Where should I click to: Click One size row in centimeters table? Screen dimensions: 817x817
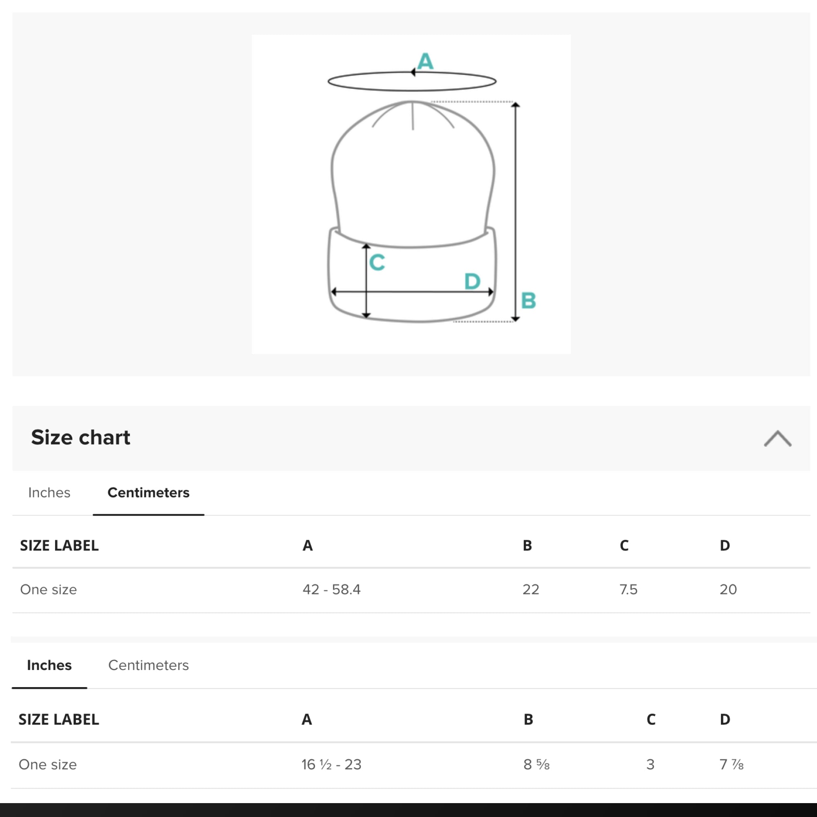click(x=49, y=589)
